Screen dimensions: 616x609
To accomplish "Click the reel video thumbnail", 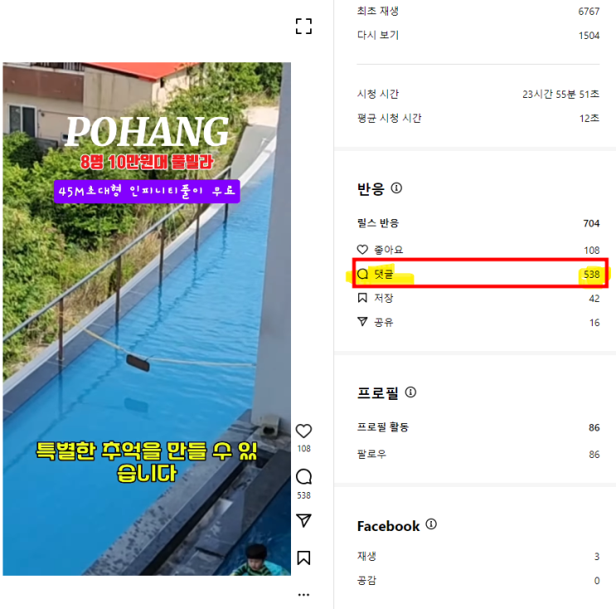I will (x=147, y=319).
